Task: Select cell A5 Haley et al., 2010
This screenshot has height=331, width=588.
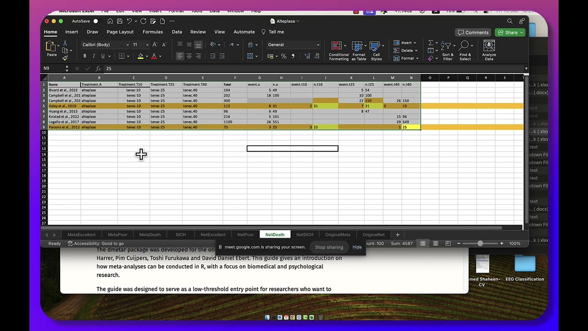Action: [x=64, y=106]
